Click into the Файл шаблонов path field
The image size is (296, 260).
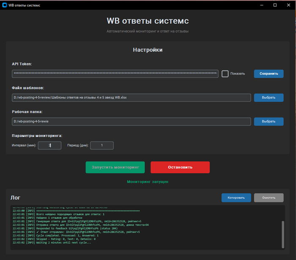click(x=132, y=98)
